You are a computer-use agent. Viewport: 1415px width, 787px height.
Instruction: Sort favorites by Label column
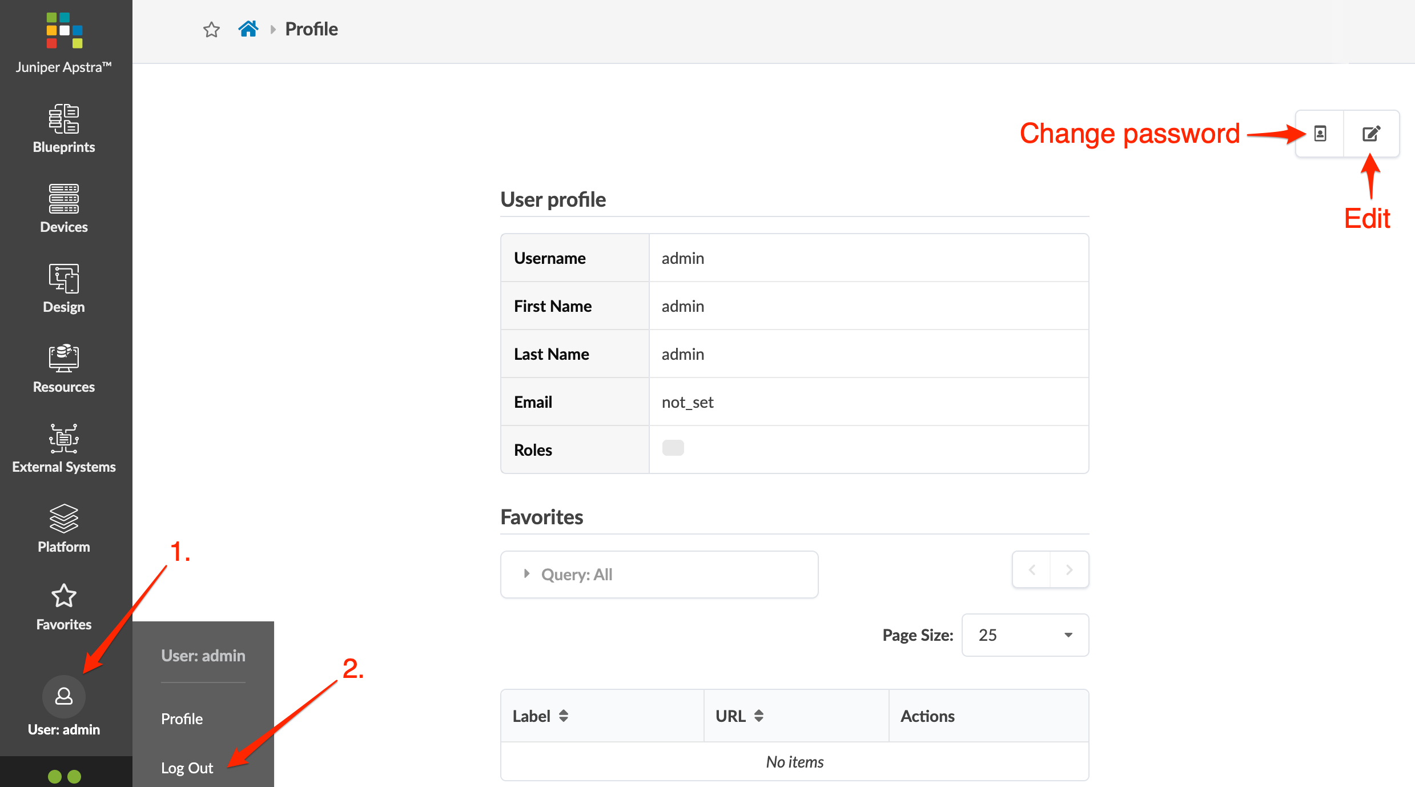coord(541,716)
